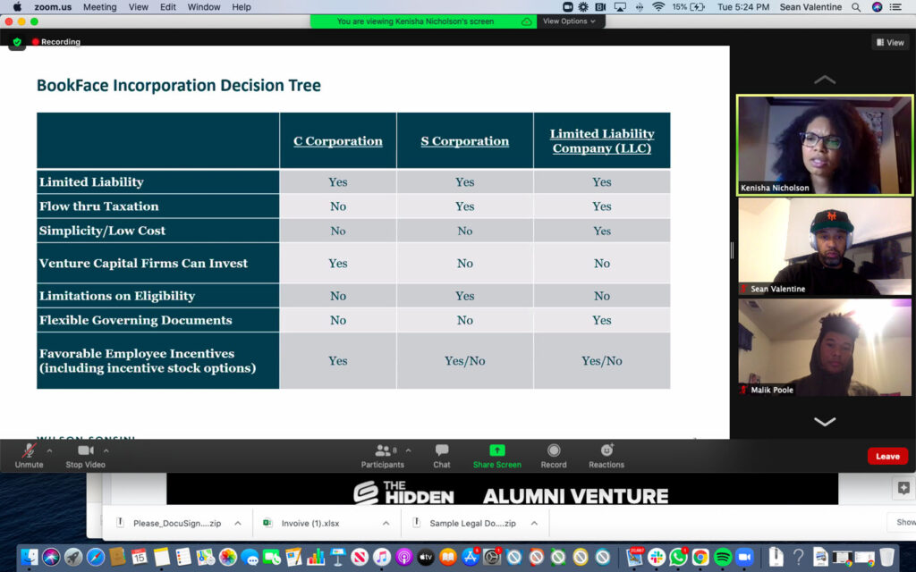Viewport: 916px width, 572px height.
Task: Open the Meeting menu in menu bar
Action: coord(99,7)
